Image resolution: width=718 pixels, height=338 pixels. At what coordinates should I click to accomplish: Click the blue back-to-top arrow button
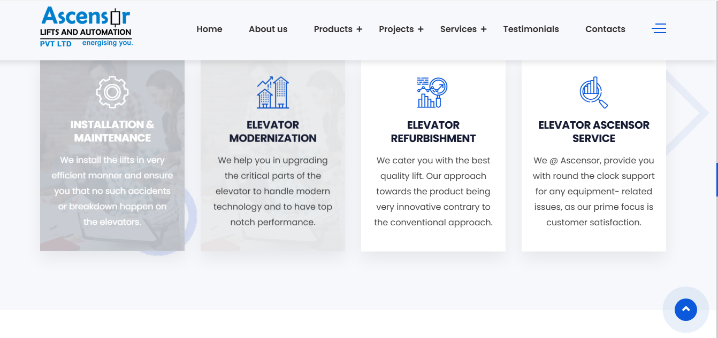686,309
